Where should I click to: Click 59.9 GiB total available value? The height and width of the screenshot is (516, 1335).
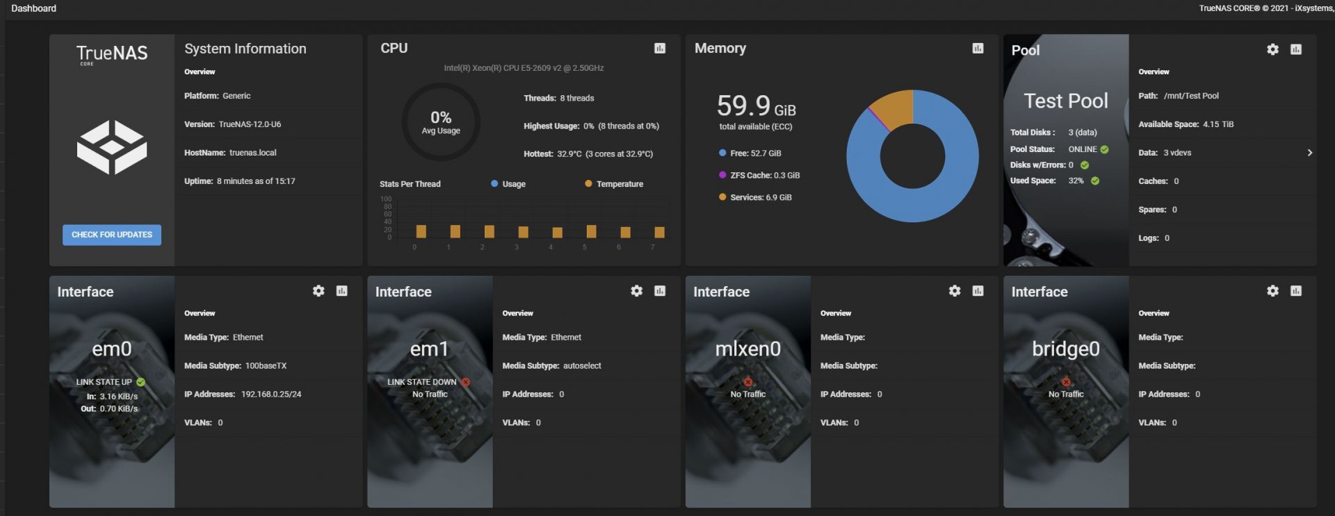(756, 106)
